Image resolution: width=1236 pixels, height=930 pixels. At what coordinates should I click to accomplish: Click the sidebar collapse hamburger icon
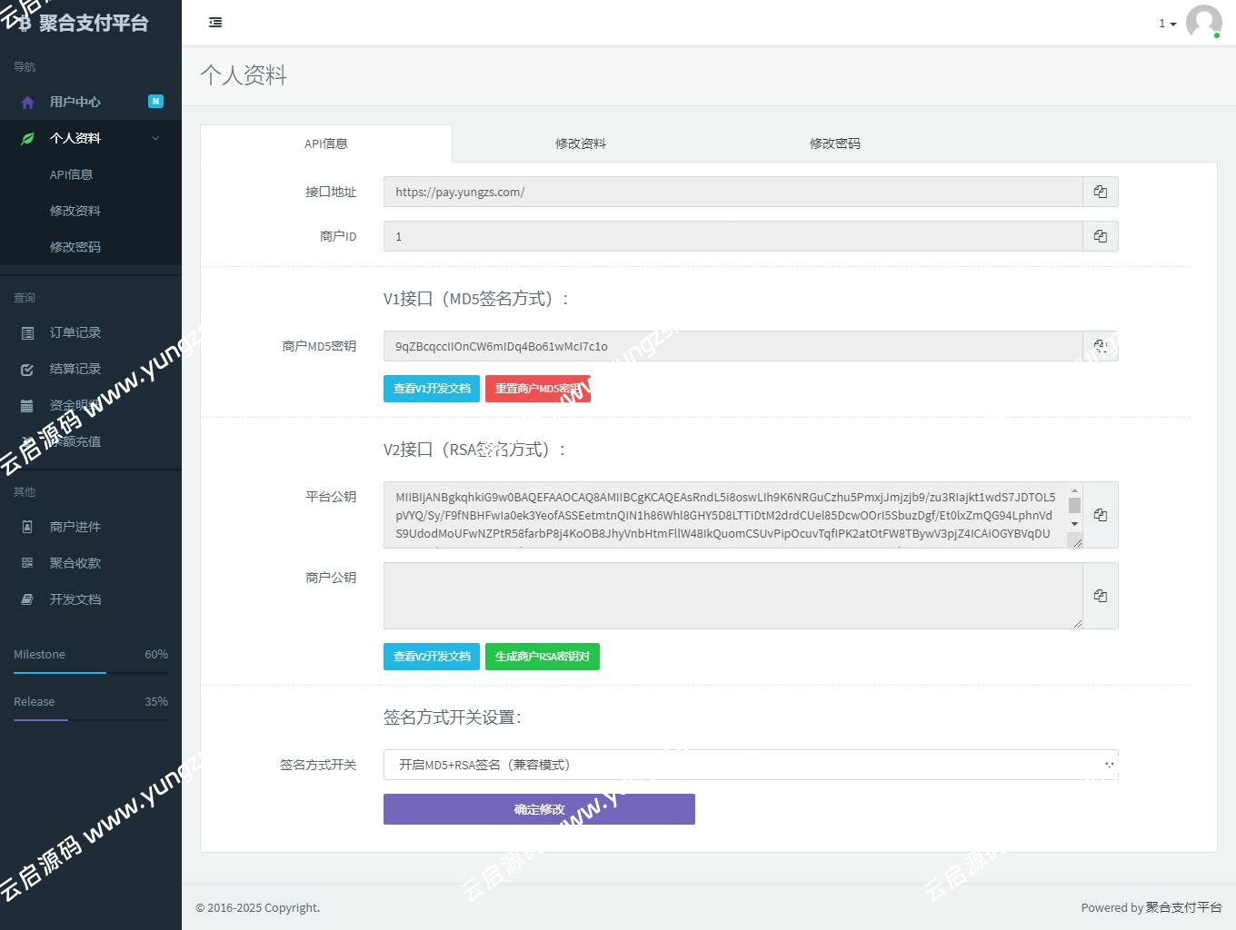[x=215, y=23]
